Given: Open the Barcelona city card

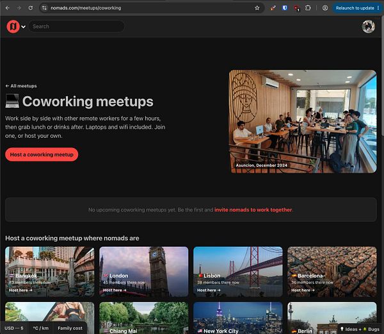Looking at the screenshot, I should [x=332, y=272].
